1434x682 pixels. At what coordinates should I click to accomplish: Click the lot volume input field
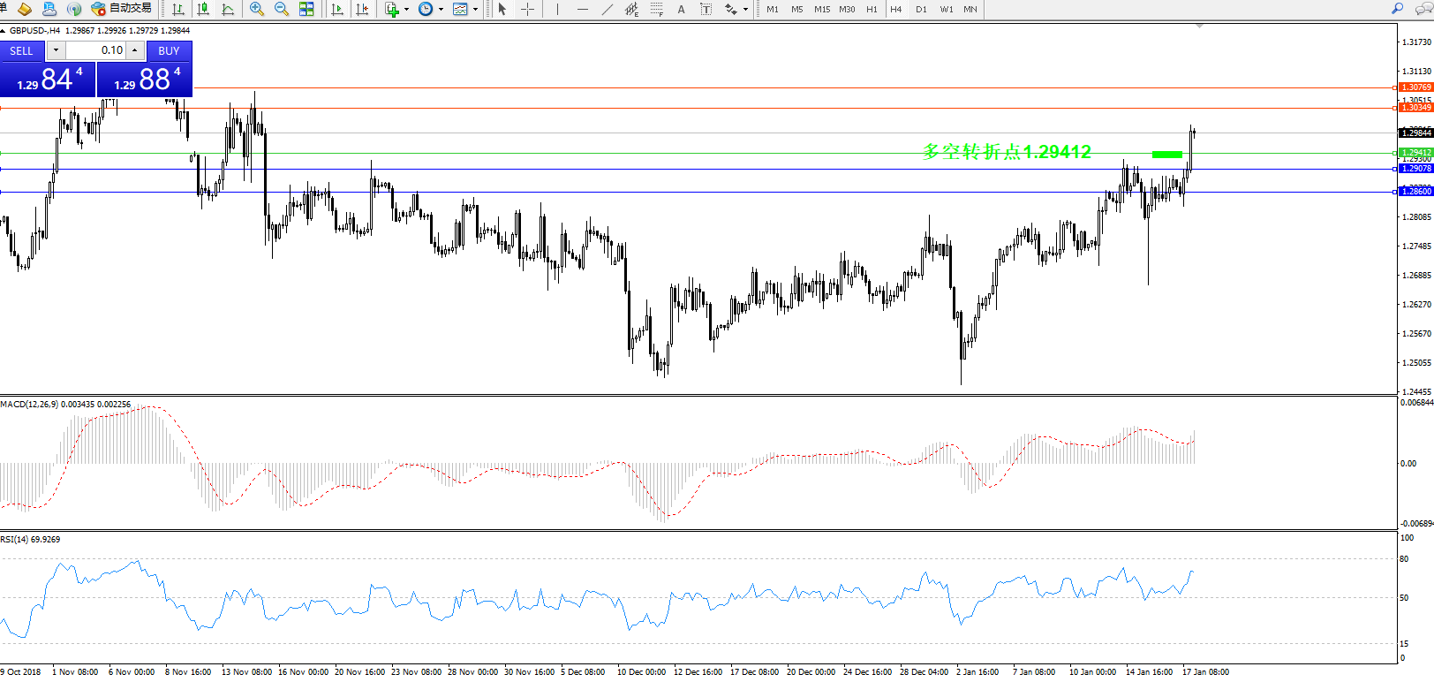pyautogui.click(x=96, y=50)
